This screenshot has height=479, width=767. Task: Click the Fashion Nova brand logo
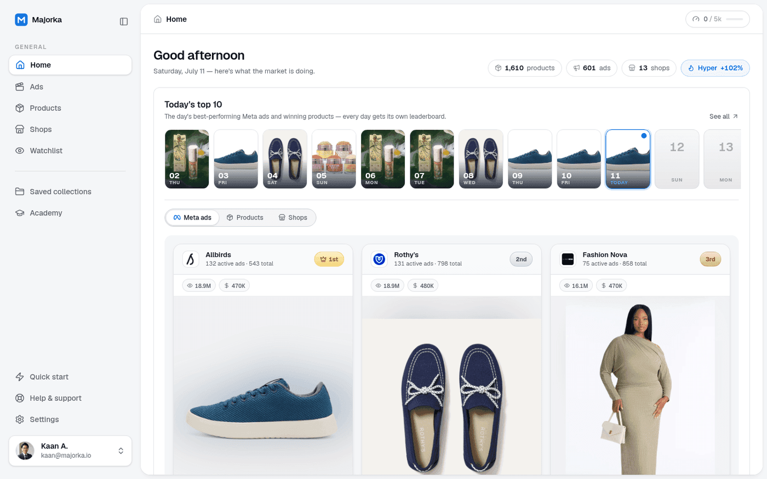point(568,259)
